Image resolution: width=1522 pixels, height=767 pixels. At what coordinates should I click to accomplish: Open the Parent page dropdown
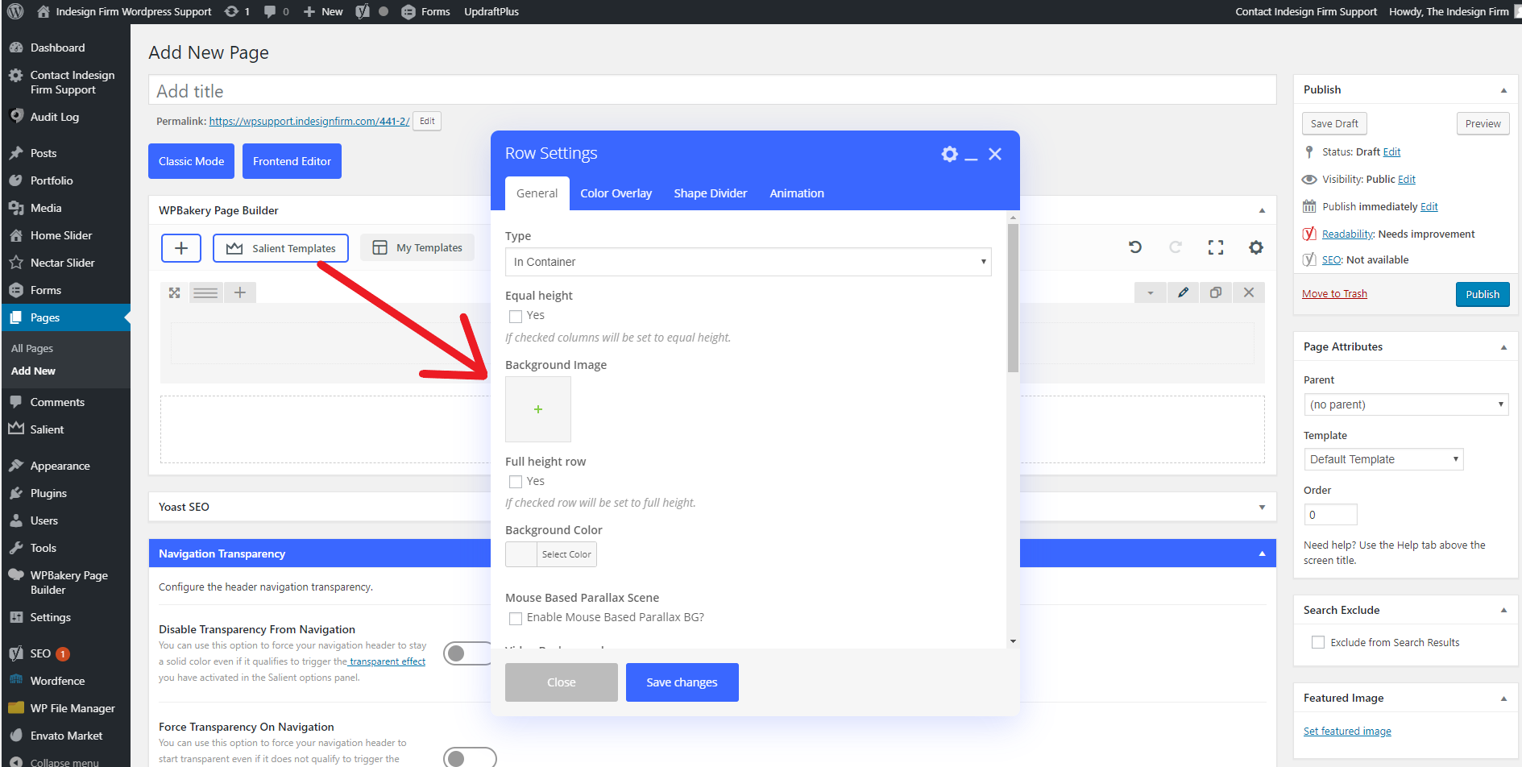(x=1405, y=404)
